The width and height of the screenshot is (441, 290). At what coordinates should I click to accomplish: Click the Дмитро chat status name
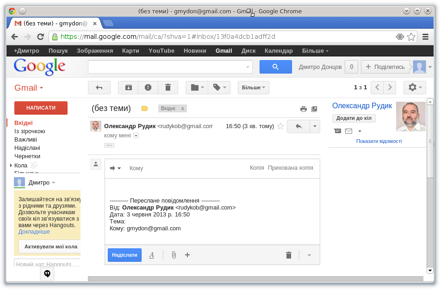[x=39, y=183]
